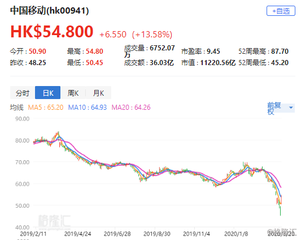Click the 2019/8/30 date axis label
301x240 pixels.
click(x=157, y=234)
